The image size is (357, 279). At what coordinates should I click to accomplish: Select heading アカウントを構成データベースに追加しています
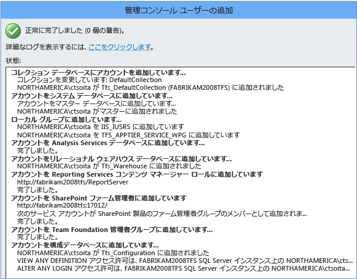(x=85, y=245)
